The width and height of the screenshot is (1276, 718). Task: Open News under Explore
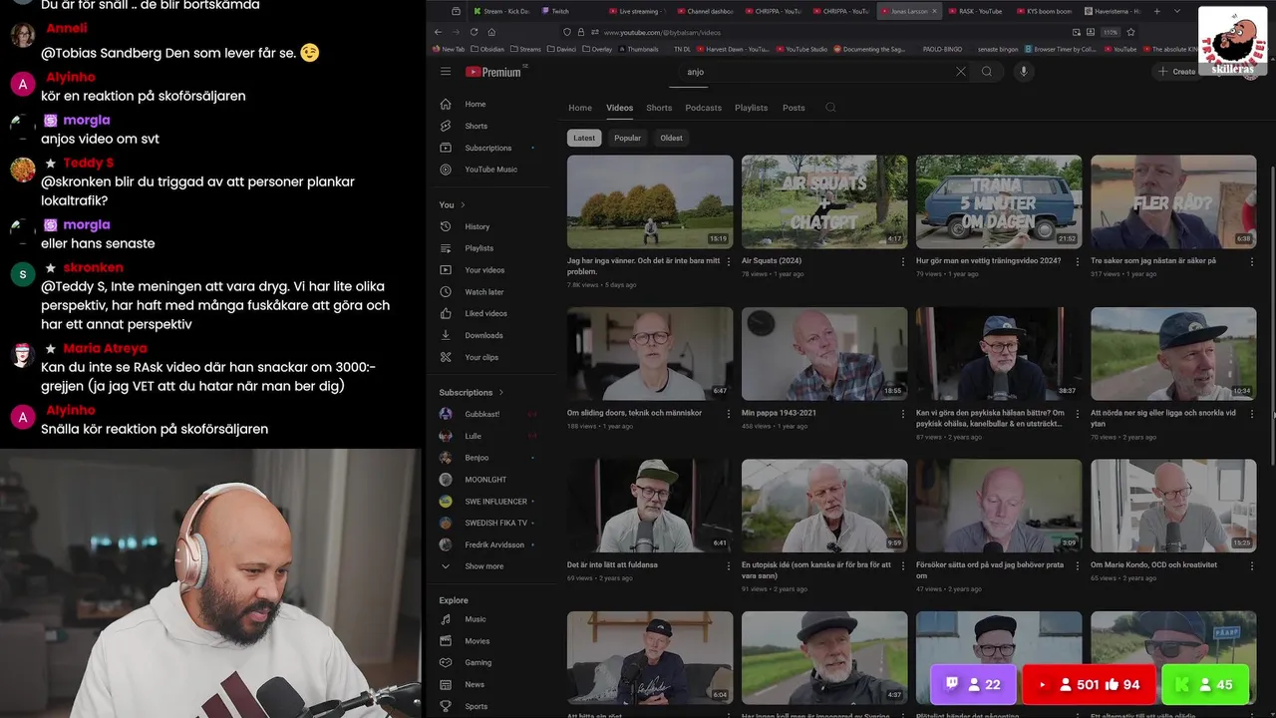click(x=475, y=684)
